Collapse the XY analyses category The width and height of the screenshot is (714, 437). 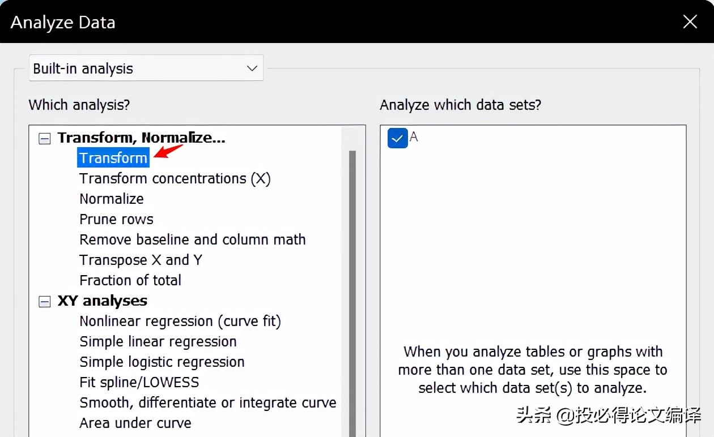[44, 302]
